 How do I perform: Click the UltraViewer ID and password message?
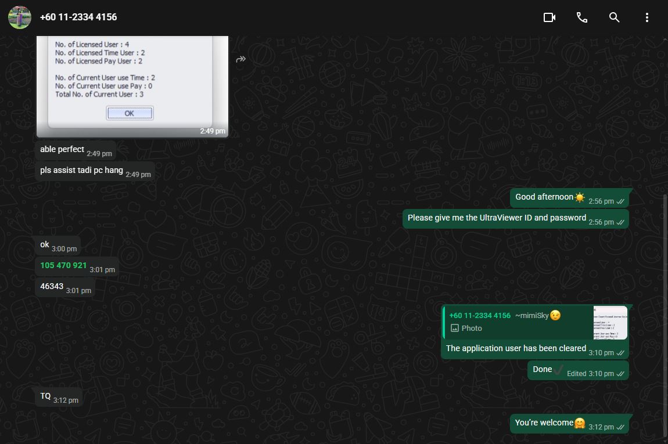[515, 219]
